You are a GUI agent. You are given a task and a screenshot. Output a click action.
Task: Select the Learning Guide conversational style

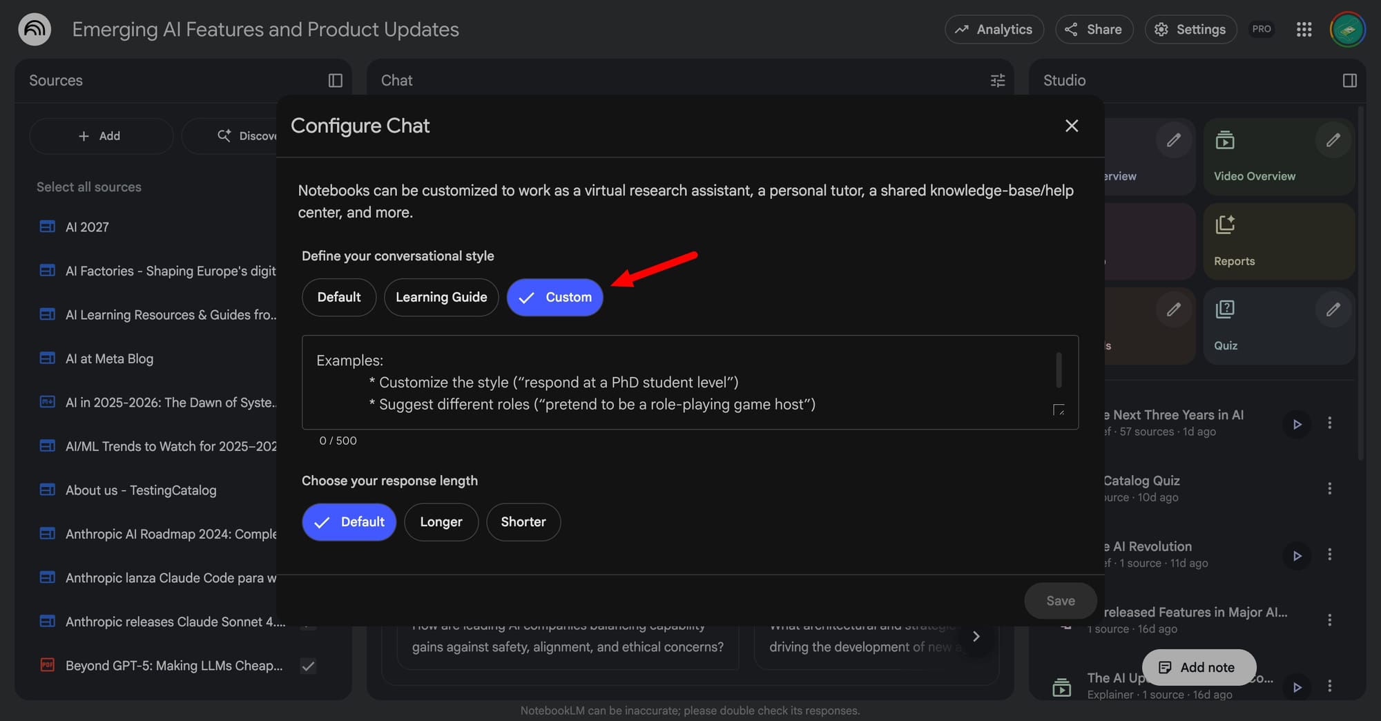click(441, 298)
